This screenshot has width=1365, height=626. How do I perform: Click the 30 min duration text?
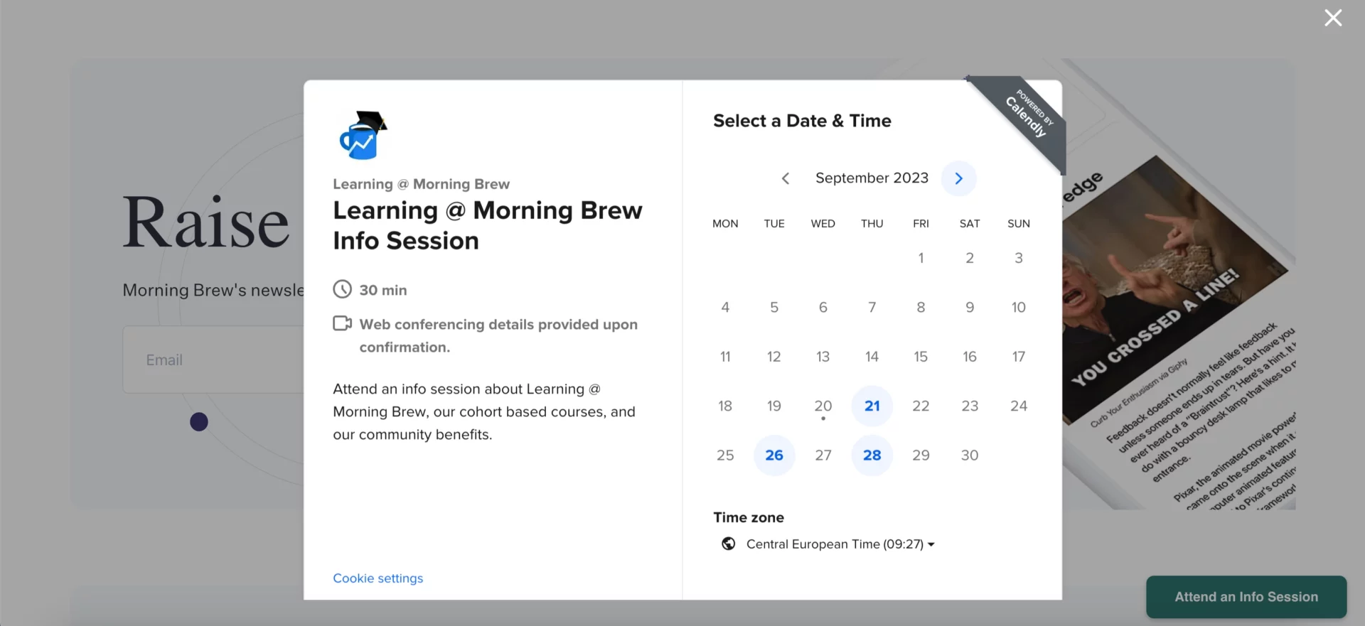(x=383, y=290)
